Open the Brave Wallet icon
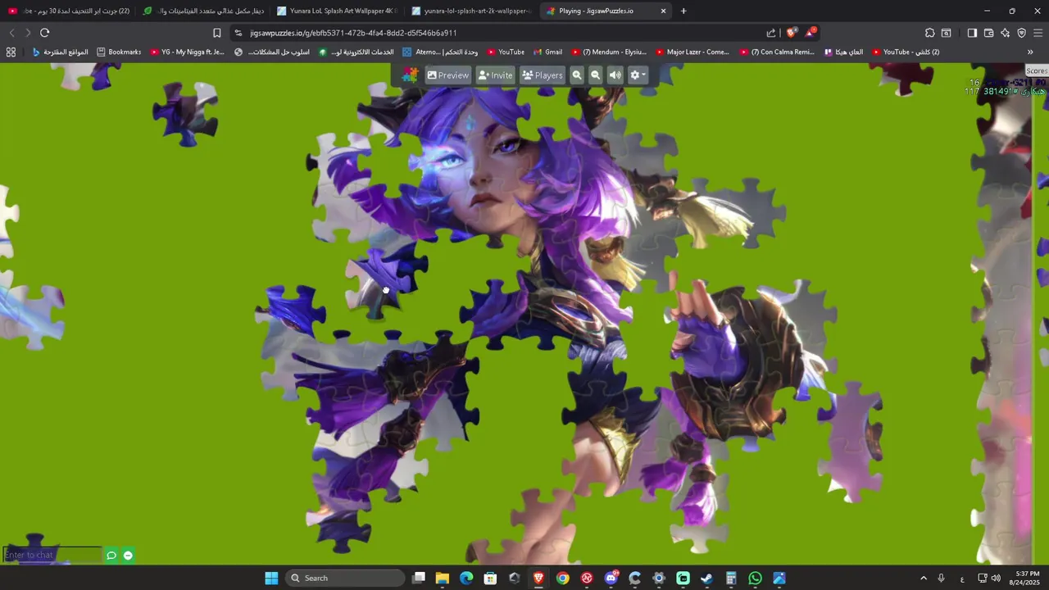 988,33
